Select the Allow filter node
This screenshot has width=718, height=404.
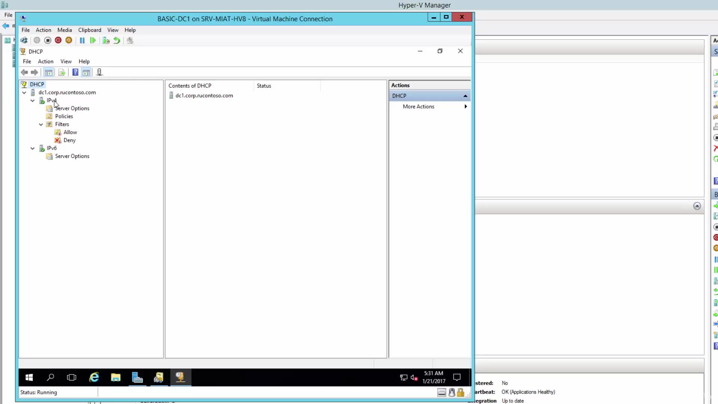70,132
